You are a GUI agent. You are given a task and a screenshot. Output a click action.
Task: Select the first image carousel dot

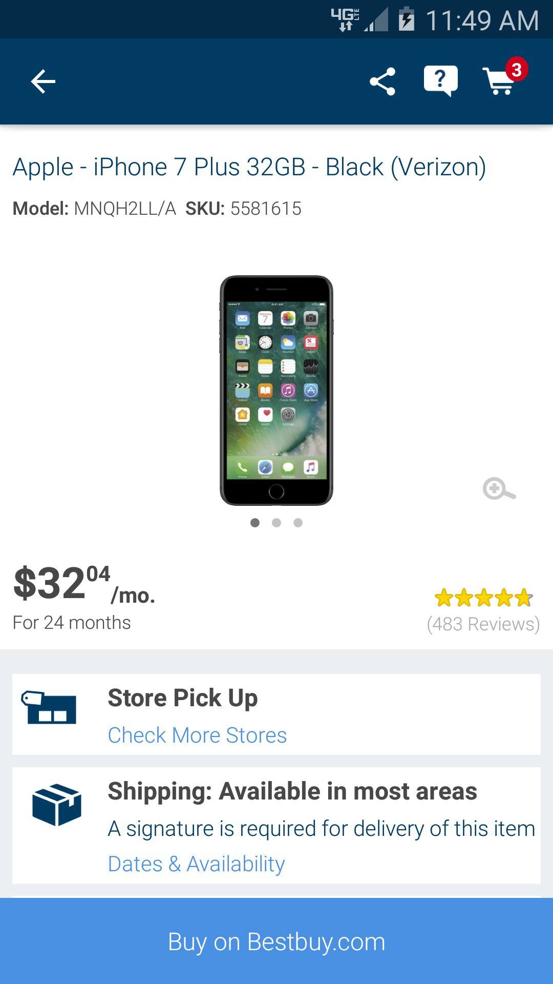(255, 523)
